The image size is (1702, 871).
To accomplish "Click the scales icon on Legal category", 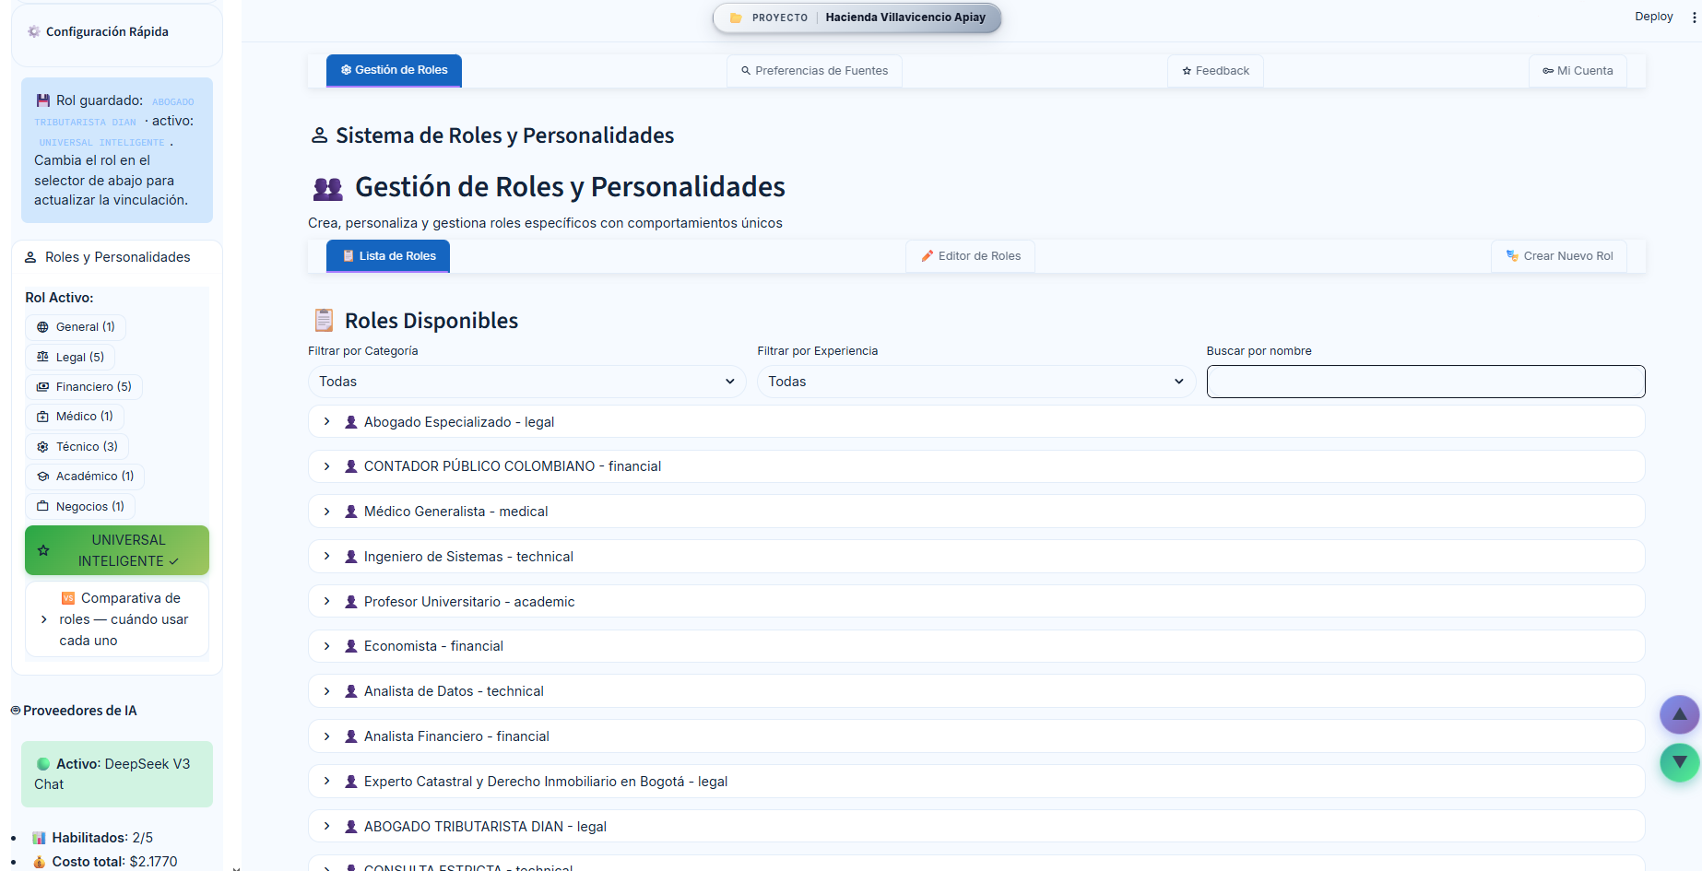I will pyautogui.click(x=42, y=357).
